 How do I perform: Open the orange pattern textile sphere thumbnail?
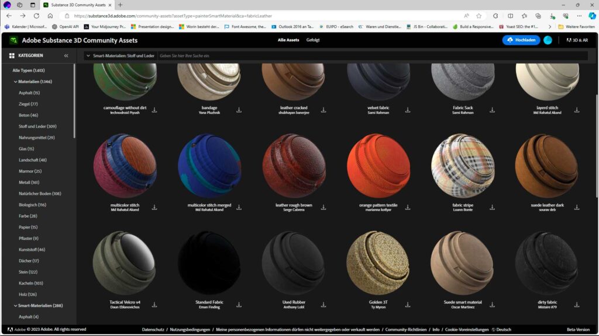pos(378,166)
